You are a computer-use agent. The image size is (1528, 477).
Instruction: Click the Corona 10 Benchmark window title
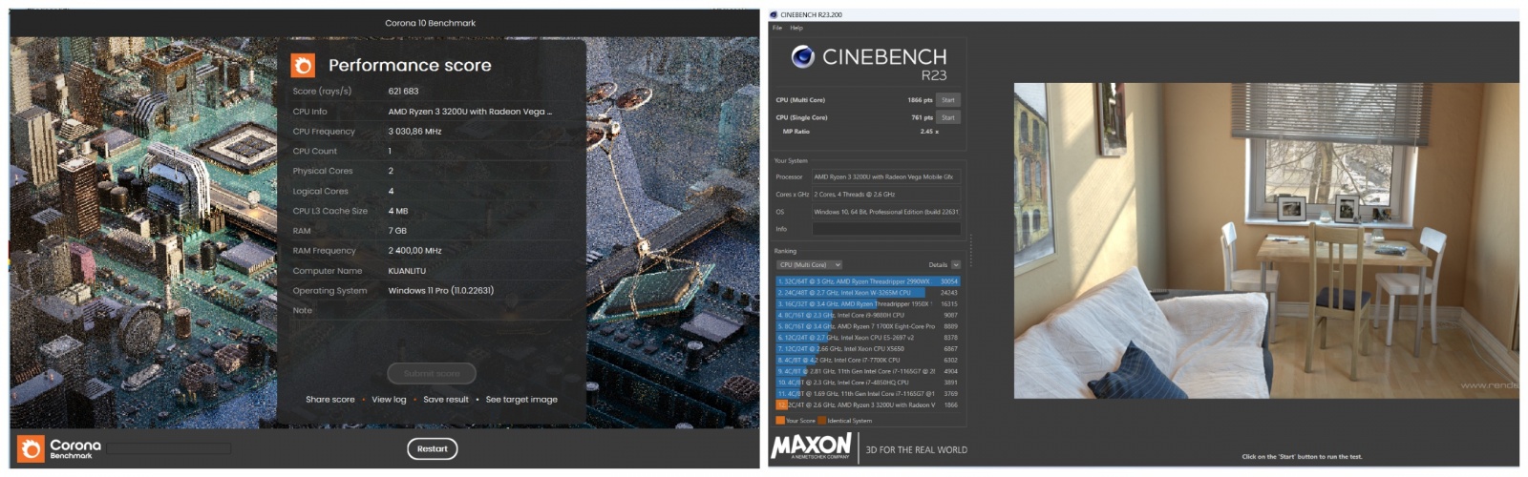tap(430, 23)
